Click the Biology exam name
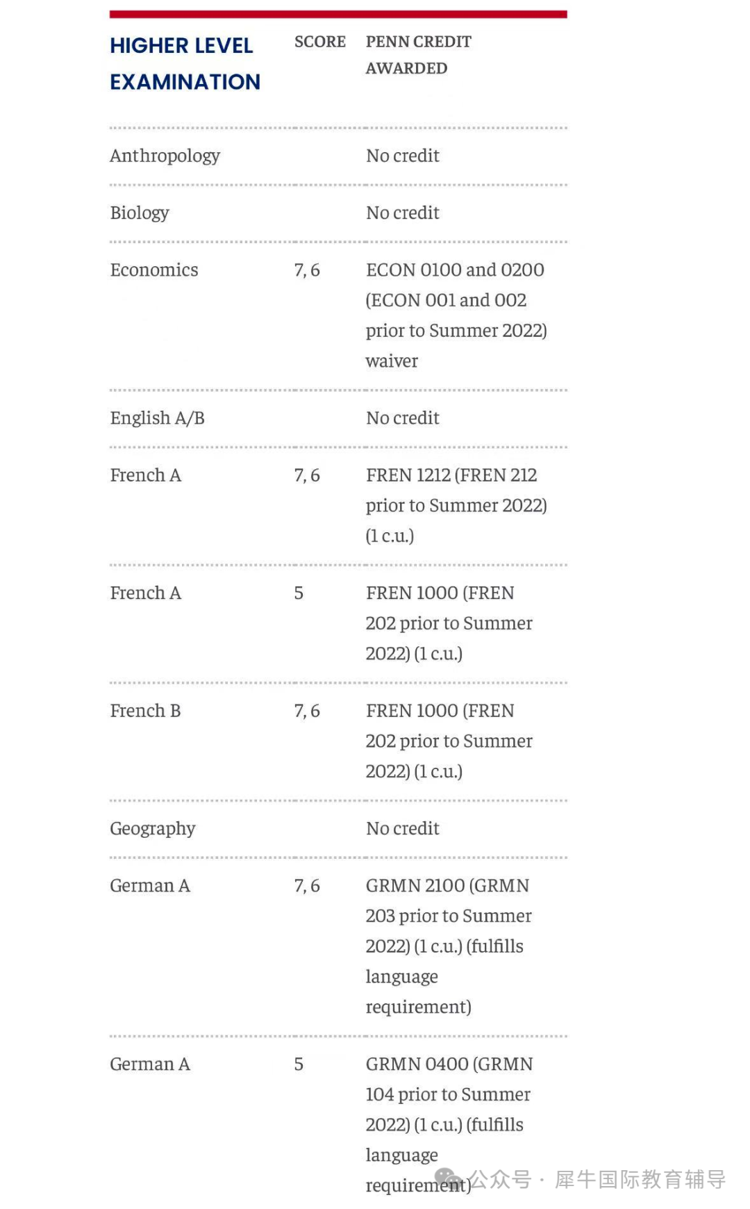The height and width of the screenshot is (1209, 750). click(140, 213)
